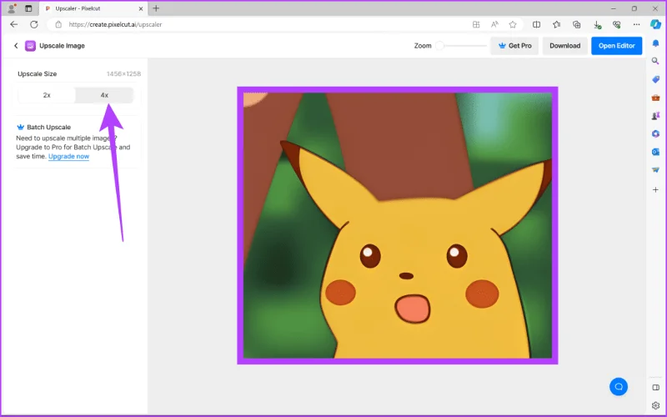667x417 pixels.
Task: Click the app available grid icon in the address bar
Action: [476, 25]
